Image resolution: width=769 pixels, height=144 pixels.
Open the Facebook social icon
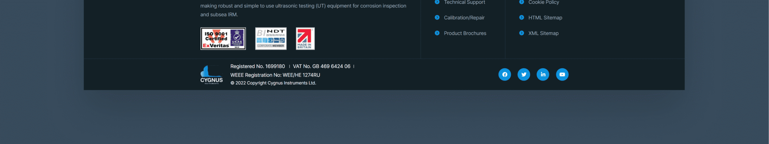tap(505, 75)
